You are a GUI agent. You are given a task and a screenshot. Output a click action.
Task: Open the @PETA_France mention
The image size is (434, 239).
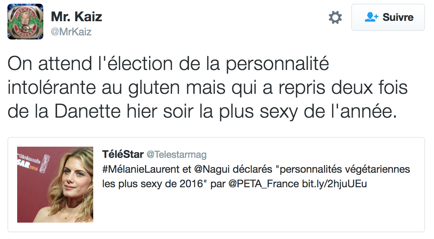[263, 184]
